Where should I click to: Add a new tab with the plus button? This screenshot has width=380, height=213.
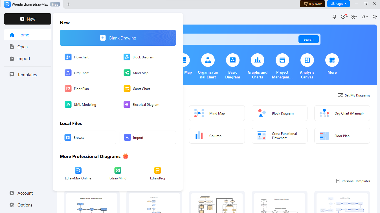coord(69,4)
